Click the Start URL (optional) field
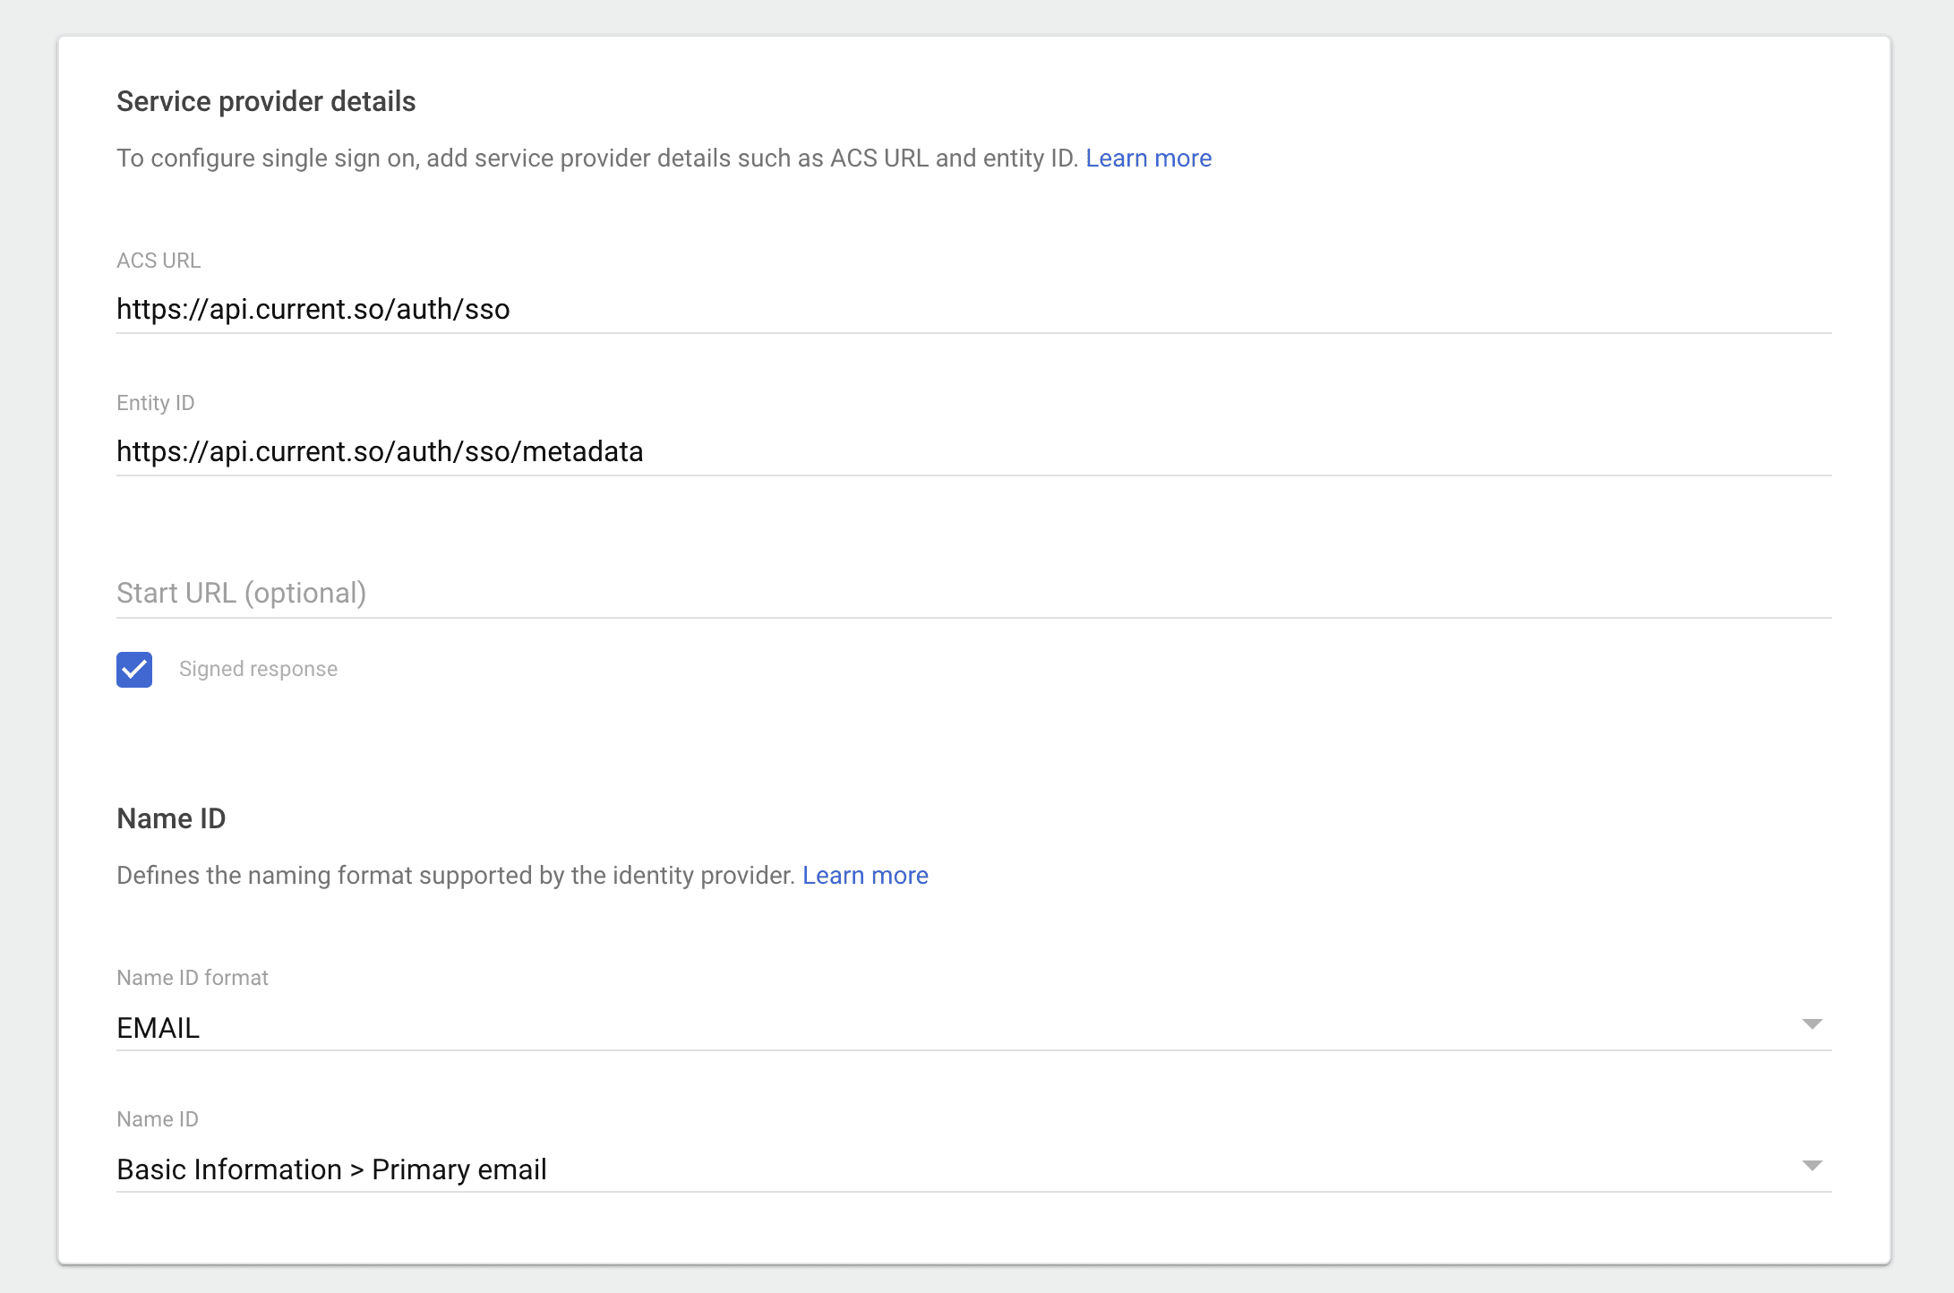The image size is (1954, 1293). coord(973,594)
